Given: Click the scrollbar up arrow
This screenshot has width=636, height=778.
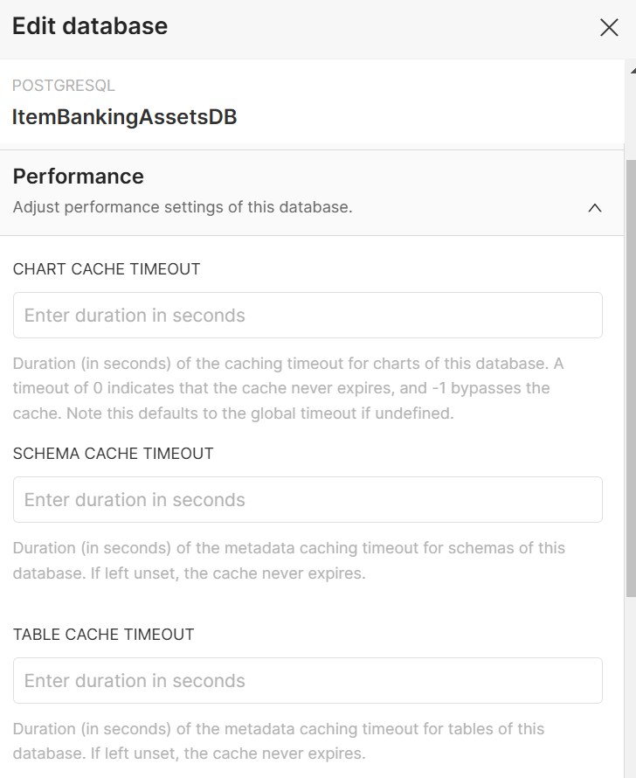Looking at the screenshot, I should tap(631, 66).
